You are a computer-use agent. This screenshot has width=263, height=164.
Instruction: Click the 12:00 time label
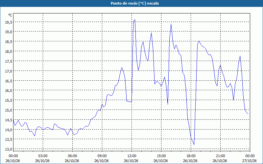point(132,156)
